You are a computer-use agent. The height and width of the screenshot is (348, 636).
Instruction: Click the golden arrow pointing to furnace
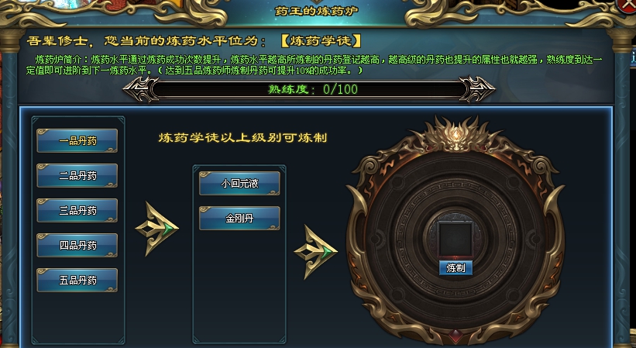[x=315, y=252]
